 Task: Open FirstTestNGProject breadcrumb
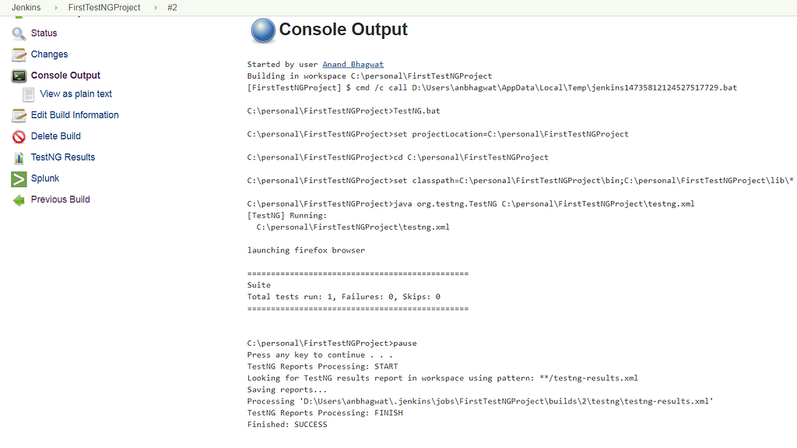point(104,8)
